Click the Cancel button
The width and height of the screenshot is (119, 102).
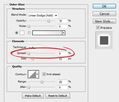pyautogui.click(x=104, y=14)
